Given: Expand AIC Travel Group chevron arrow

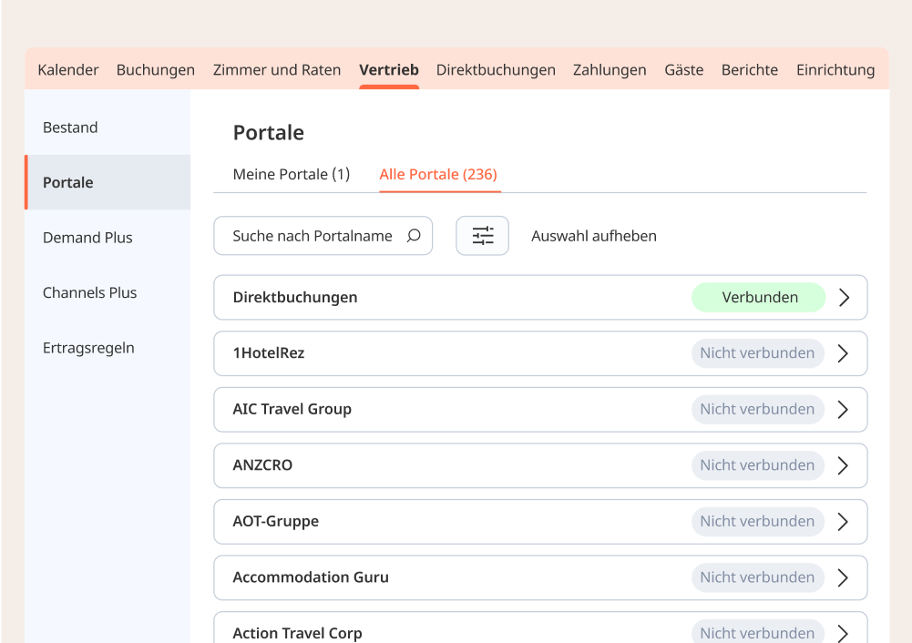Looking at the screenshot, I should [843, 410].
